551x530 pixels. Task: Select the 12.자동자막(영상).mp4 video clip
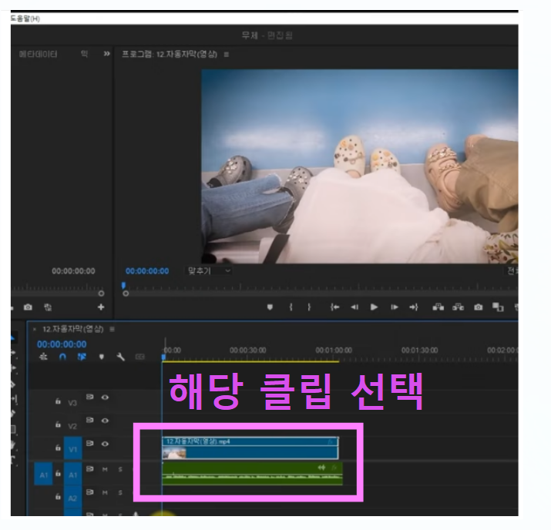pyautogui.click(x=250, y=448)
